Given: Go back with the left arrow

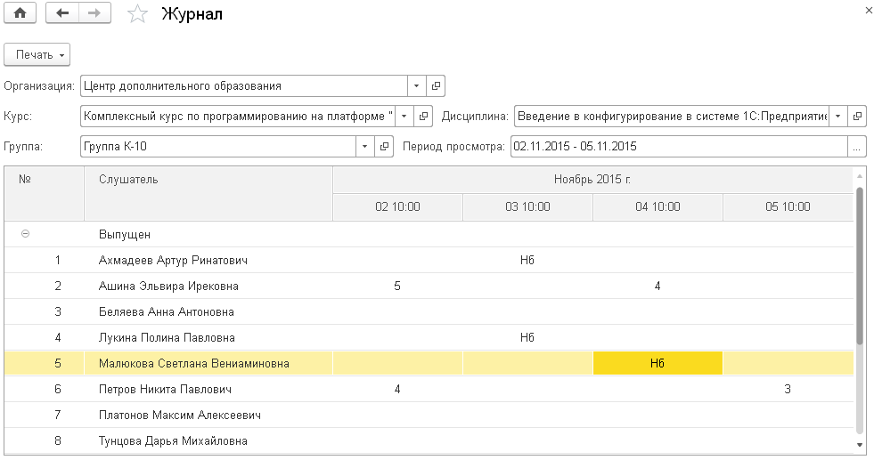Looking at the screenshot, I should (61, 13).
